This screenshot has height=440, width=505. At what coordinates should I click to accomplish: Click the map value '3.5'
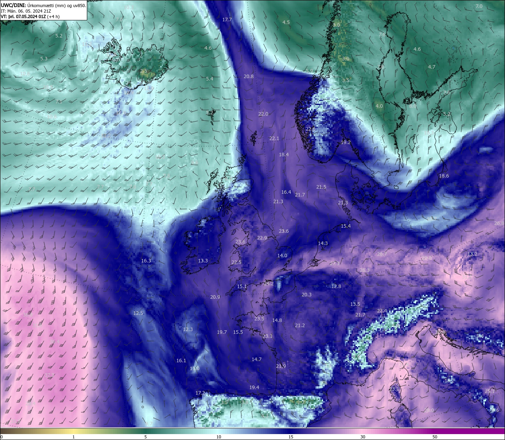(x=346, y=80)
